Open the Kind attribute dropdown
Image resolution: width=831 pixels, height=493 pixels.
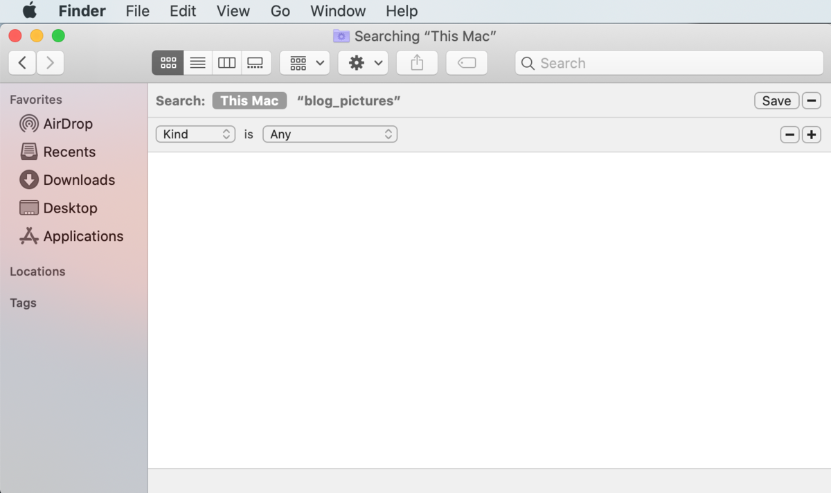click(x=196, y=134)
